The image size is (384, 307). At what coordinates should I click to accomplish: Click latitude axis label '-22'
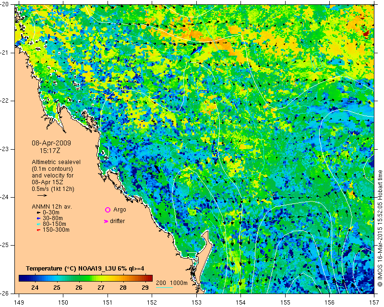(4, 101)
